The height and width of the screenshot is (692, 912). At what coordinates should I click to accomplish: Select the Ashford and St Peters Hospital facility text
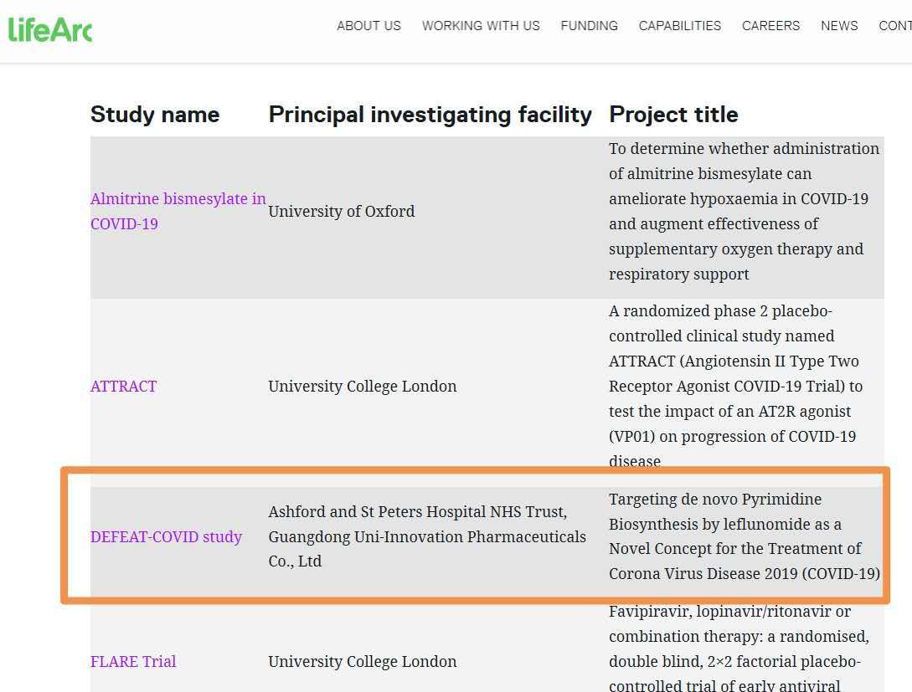[427, 536]
